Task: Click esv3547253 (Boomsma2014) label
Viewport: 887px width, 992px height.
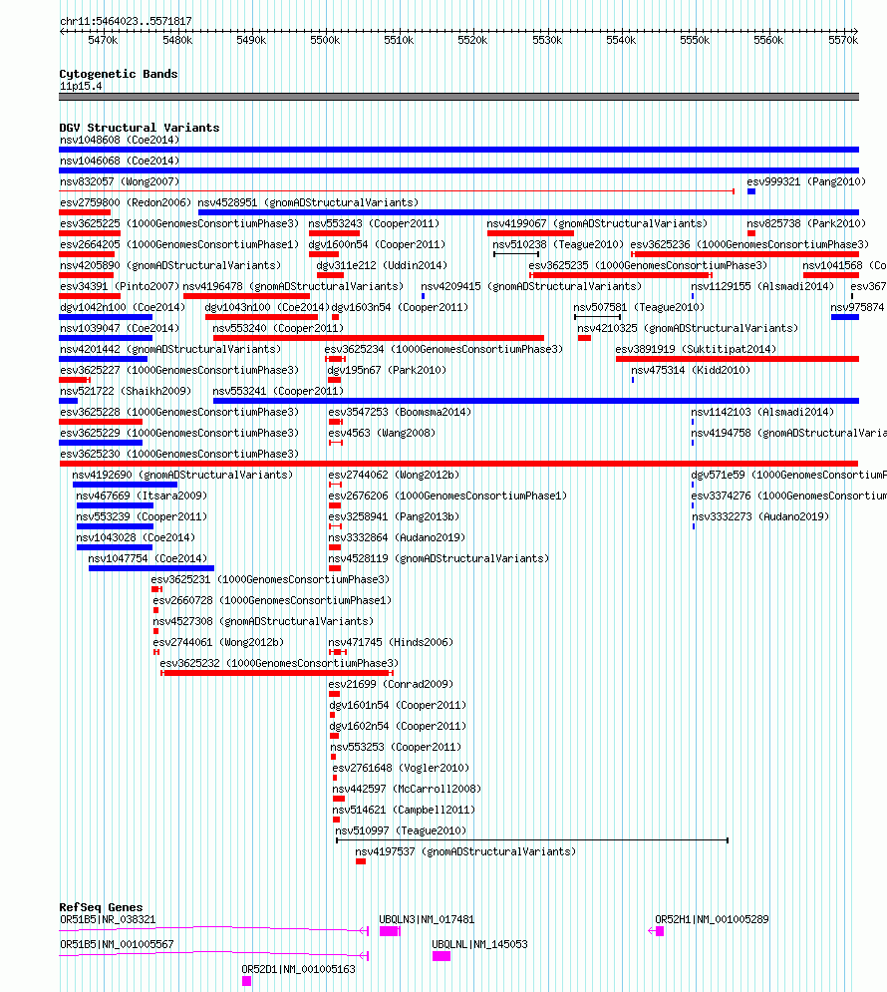Action: coord(400,411)
